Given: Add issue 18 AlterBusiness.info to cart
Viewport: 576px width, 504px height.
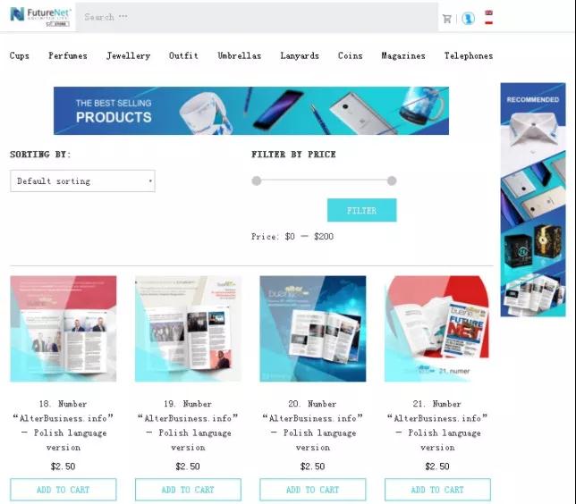Looking at the screenshot, I should pos(64,490).
